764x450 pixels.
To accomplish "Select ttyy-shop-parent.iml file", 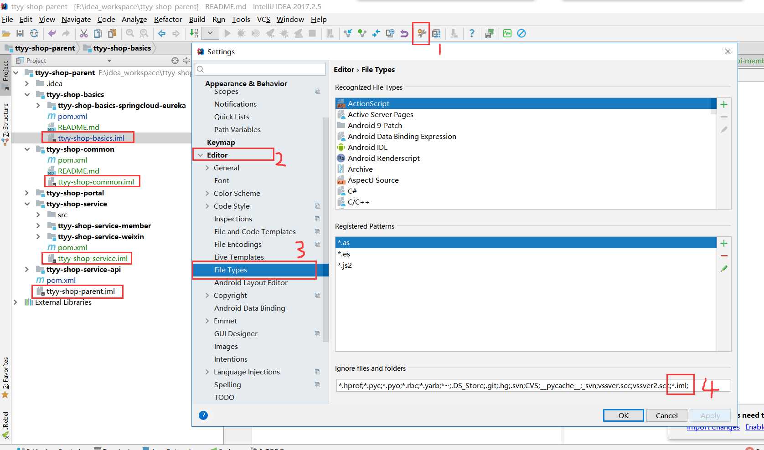I will [x=81, y=291].
